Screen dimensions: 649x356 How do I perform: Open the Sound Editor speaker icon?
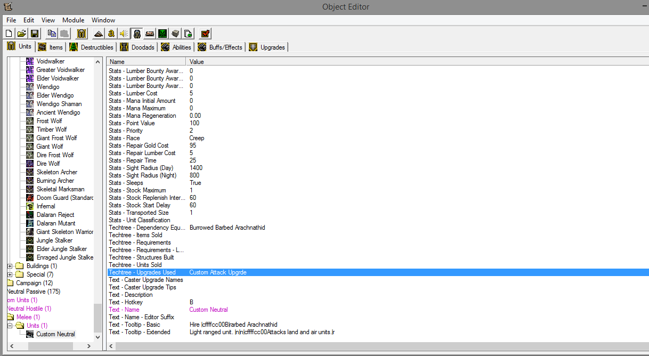tap(124, 34)
